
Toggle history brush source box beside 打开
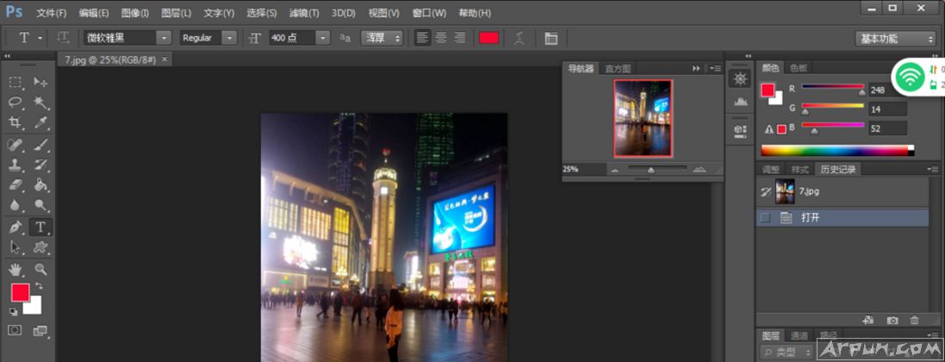(x=765, y=218)
